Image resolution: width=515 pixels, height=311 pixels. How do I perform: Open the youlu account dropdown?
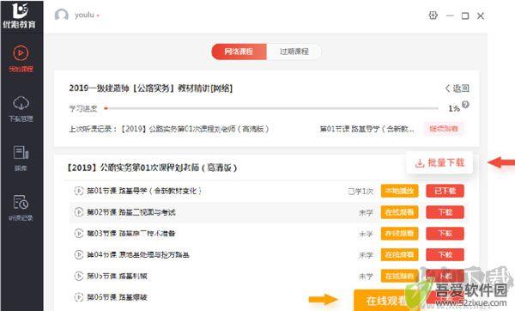point(87,15)
